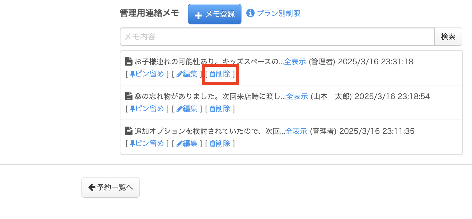Show full text of the お子様連れ memo
Image resolution: width=472 pixels, height=219 pixels.
[295, 62]
